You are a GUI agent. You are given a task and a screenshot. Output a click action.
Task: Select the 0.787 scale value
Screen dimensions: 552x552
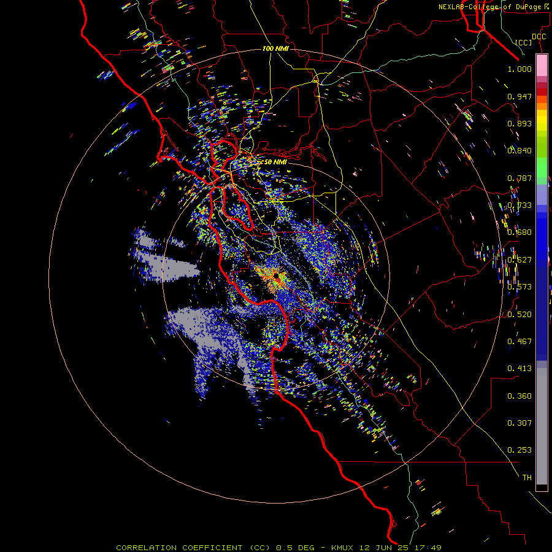(519, 178)
